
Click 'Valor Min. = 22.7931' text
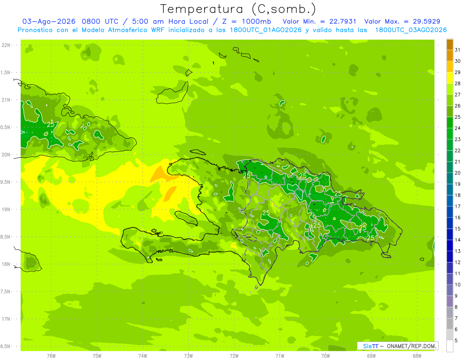(x=319, y=21)
